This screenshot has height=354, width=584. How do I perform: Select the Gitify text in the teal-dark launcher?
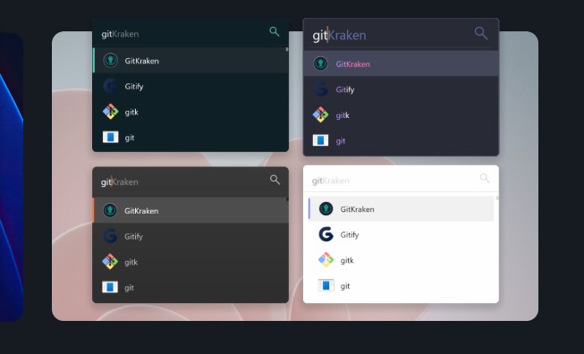(x=134, y=87)
